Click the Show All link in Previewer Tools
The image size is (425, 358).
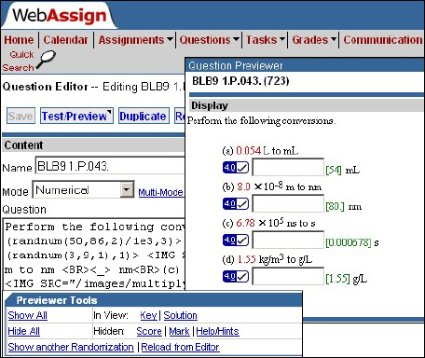pos(28,315)
